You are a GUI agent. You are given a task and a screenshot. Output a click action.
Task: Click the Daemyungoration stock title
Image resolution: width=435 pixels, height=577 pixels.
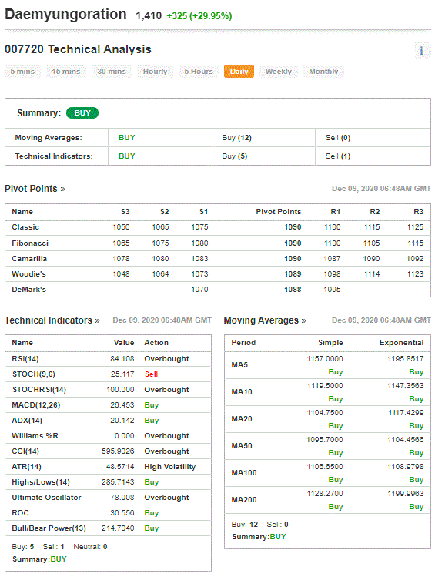tap(65, 15)
